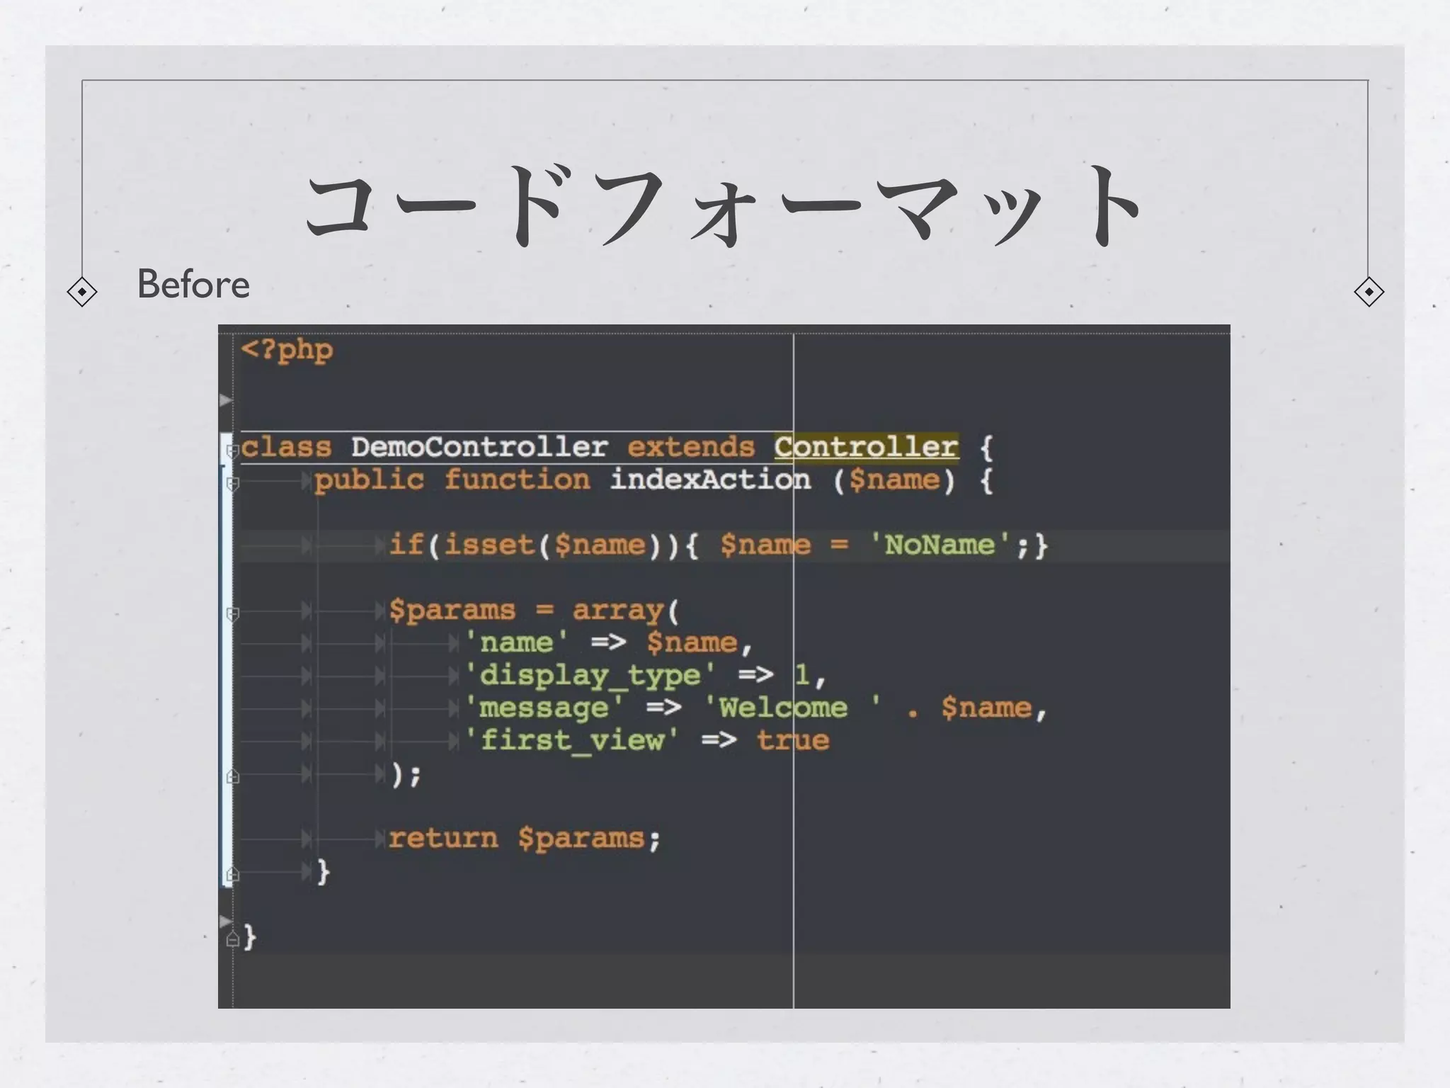The height and width of the screenshot is (1088, 1450).
Task: Click the 'true' boolean value
Action: [x=793, y=740]
